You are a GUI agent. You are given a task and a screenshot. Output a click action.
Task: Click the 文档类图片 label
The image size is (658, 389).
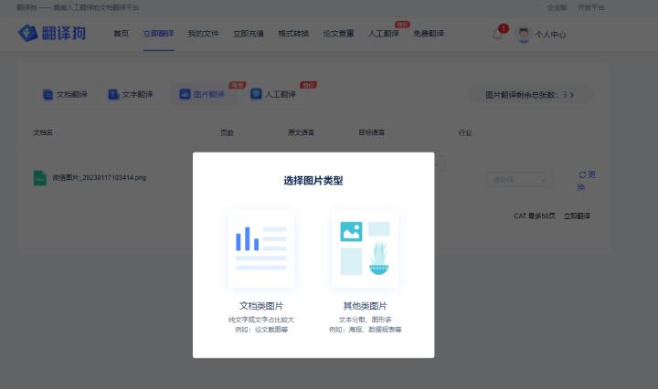click(x=261, y=306)
